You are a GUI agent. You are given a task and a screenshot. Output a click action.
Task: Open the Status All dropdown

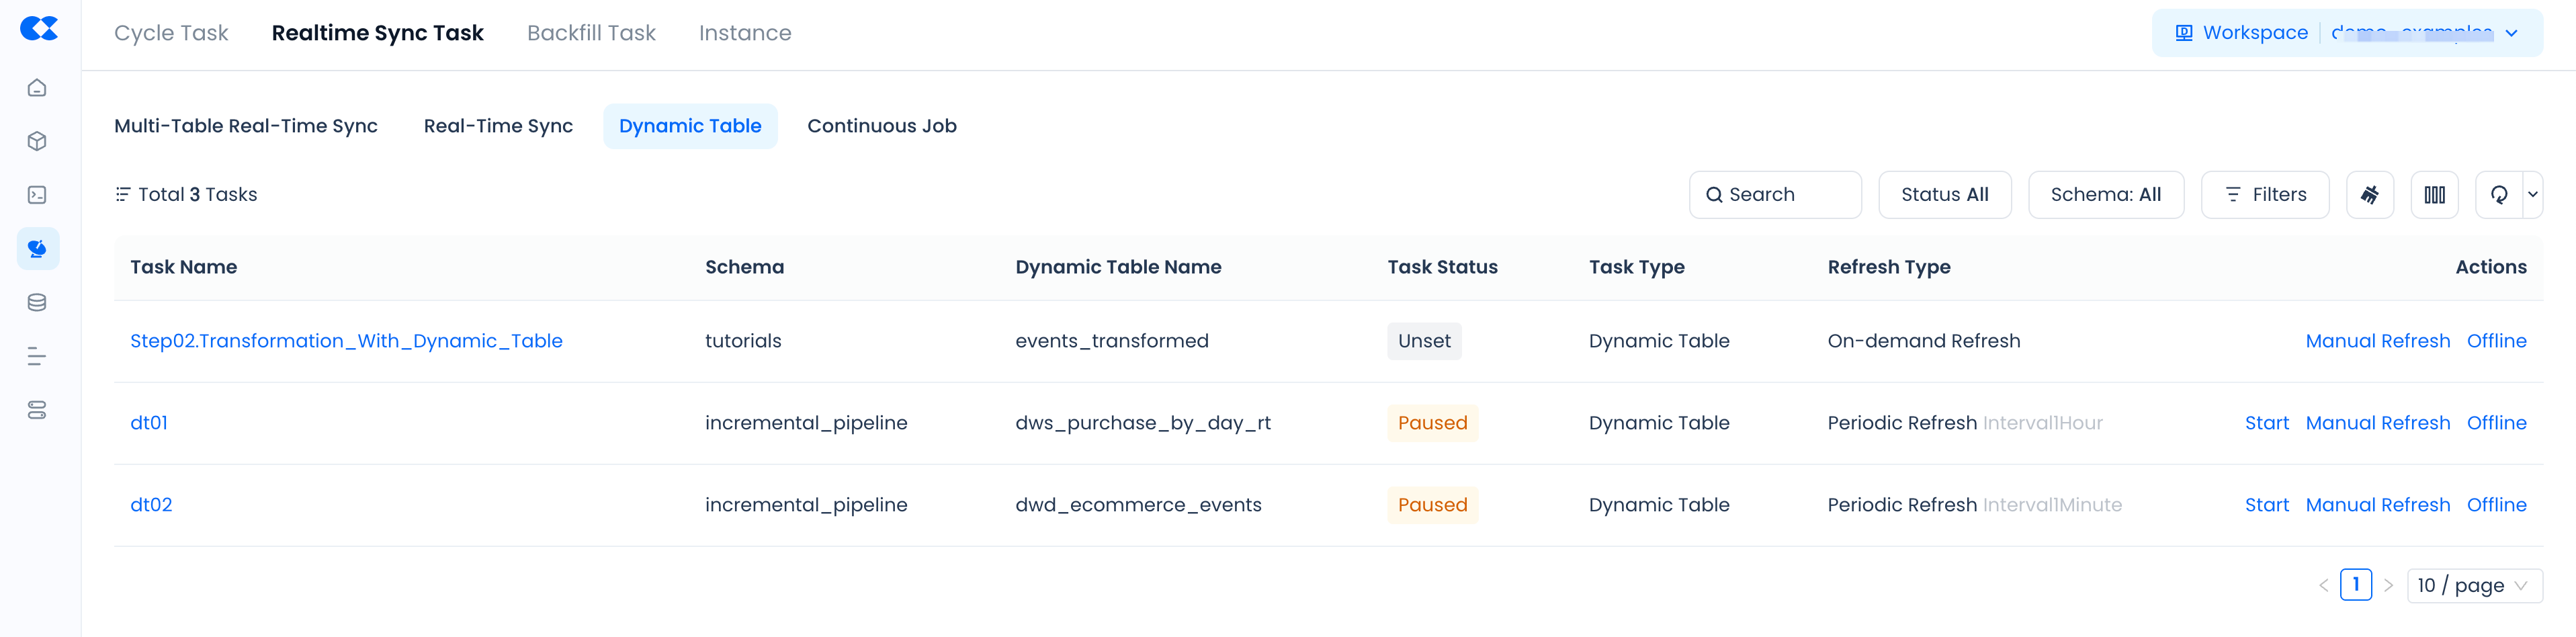coord(1944,195)
